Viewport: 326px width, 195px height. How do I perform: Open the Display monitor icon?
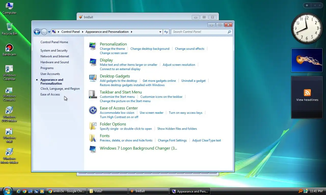[x=93, y=62]
